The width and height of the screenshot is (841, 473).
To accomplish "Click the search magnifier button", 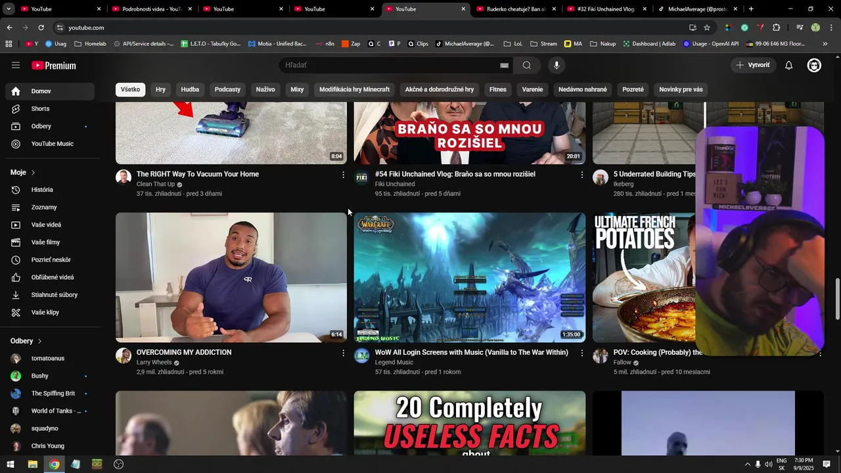I will pos(527,65).
